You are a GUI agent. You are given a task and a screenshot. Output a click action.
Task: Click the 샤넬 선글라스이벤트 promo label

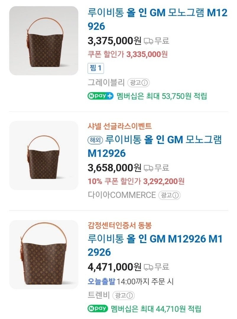tap(120, 126)
